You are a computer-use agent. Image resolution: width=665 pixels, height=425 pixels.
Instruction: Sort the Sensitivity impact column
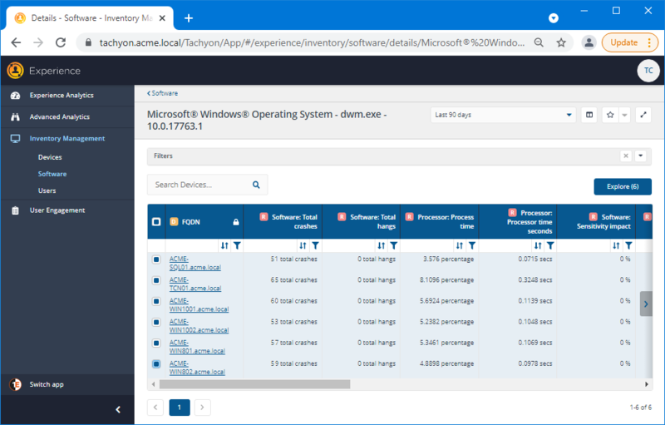(x=616, y=245)
